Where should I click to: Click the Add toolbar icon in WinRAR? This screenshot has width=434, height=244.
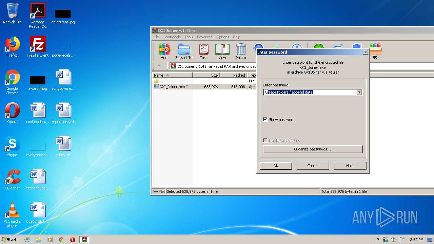tap(164, 52)
